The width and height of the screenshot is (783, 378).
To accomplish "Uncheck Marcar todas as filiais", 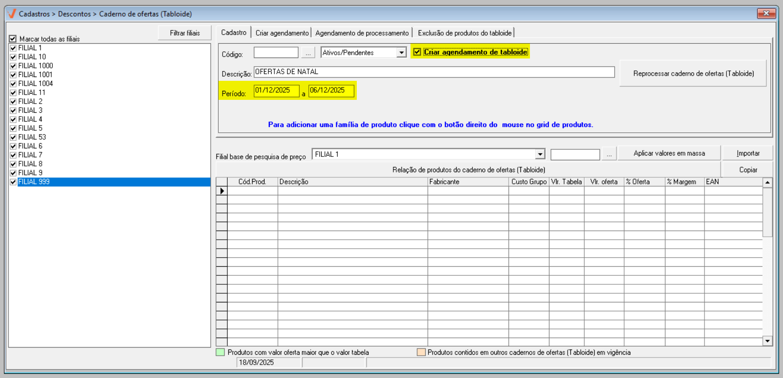I will (13, 39).
